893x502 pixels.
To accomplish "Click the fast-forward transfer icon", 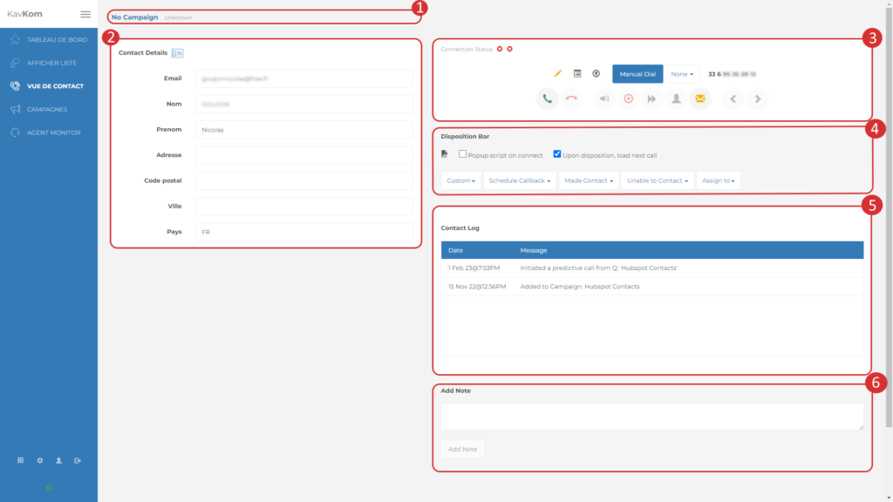I will 651,98.
